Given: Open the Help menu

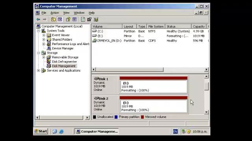Looking at the screenshot, I should coord(92,13).
